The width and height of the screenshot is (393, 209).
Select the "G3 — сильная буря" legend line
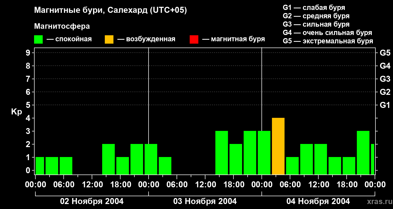tap(316, 24)
